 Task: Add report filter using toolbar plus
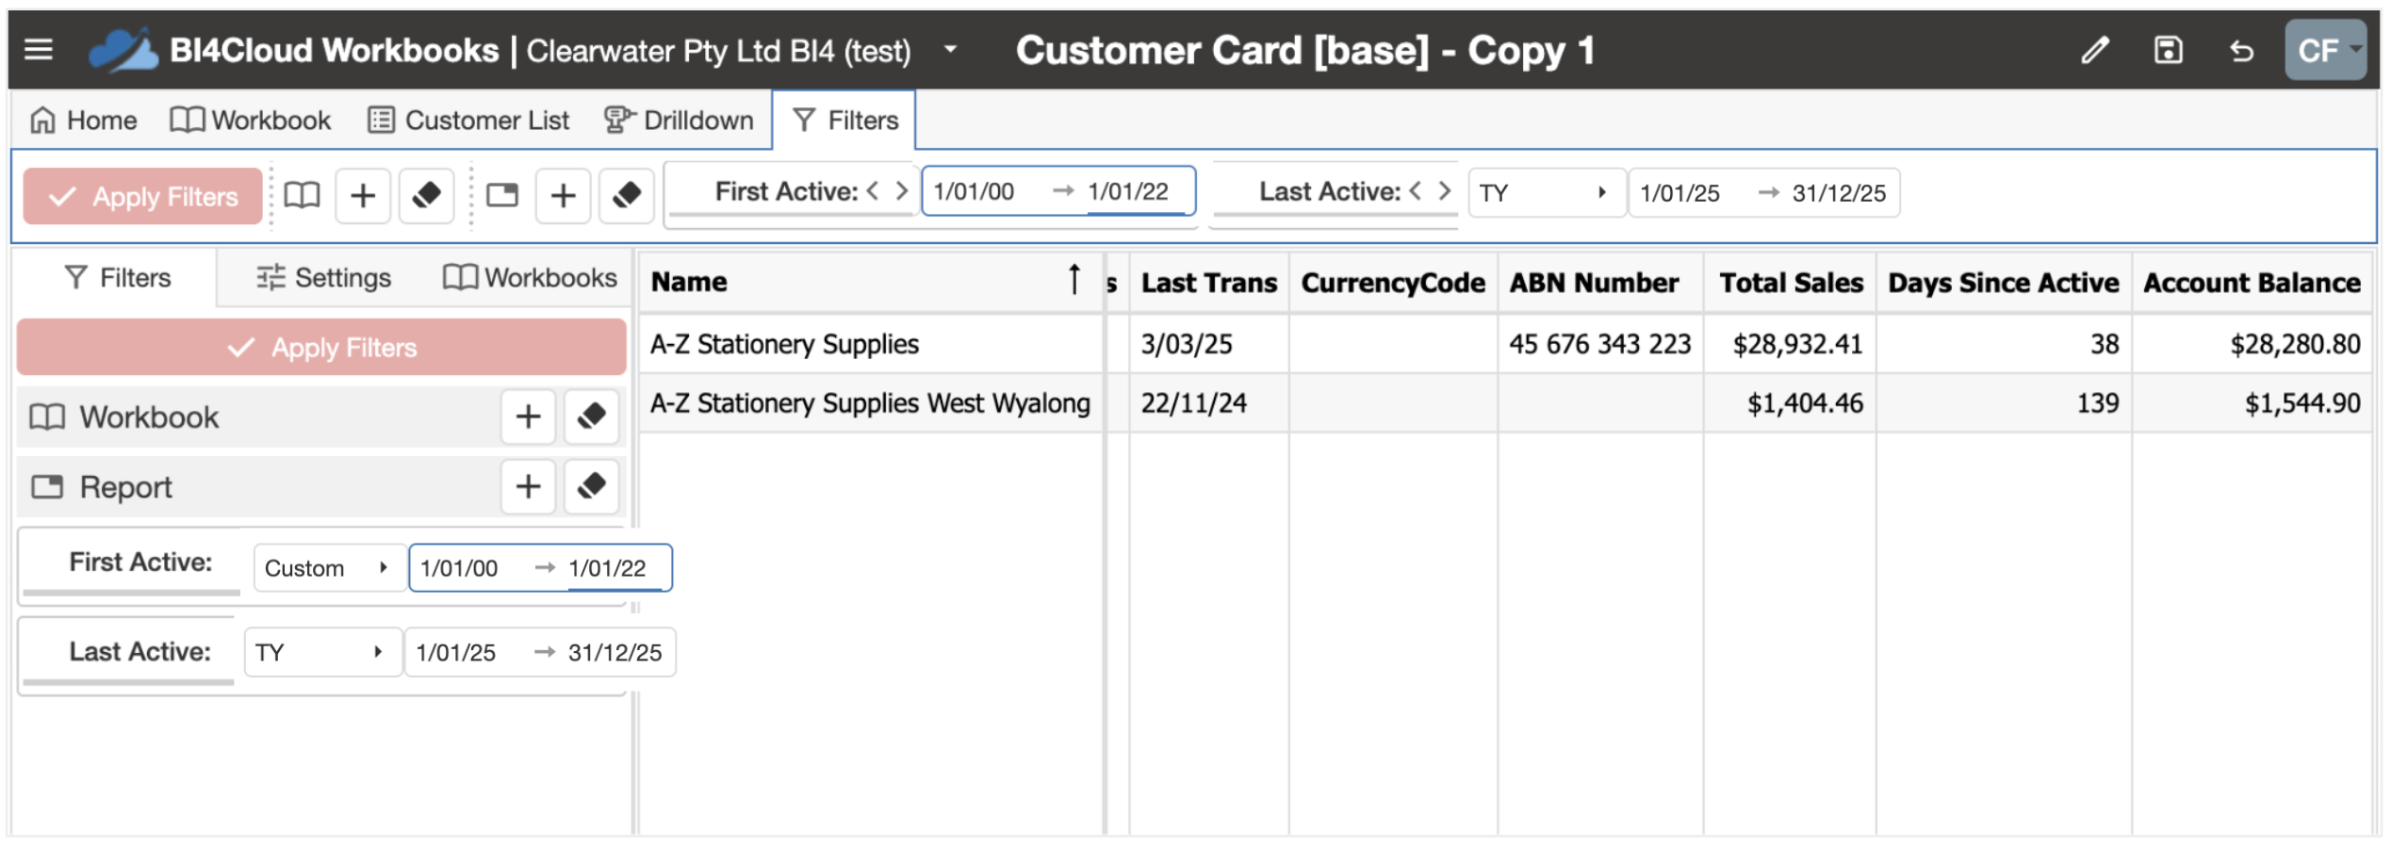(x=563, y=196)
